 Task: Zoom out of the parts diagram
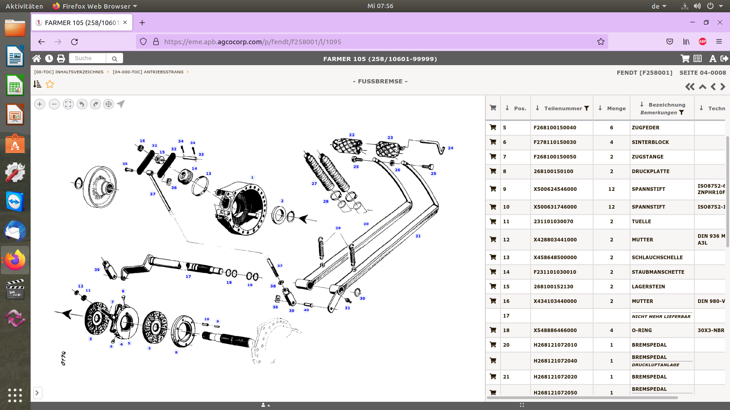pyautogui.click(x=54, y=104)
